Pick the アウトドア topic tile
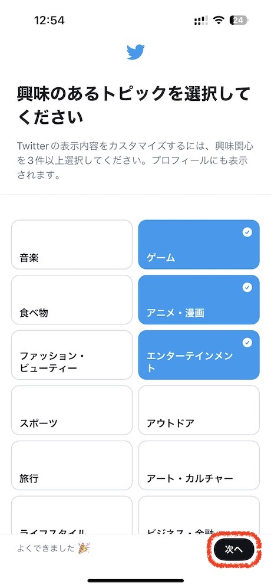271x588 pixels. point(199,410)
